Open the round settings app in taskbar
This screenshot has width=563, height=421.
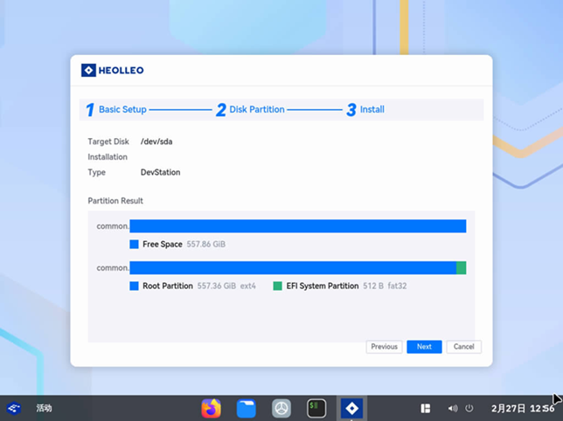click(281, 408)
